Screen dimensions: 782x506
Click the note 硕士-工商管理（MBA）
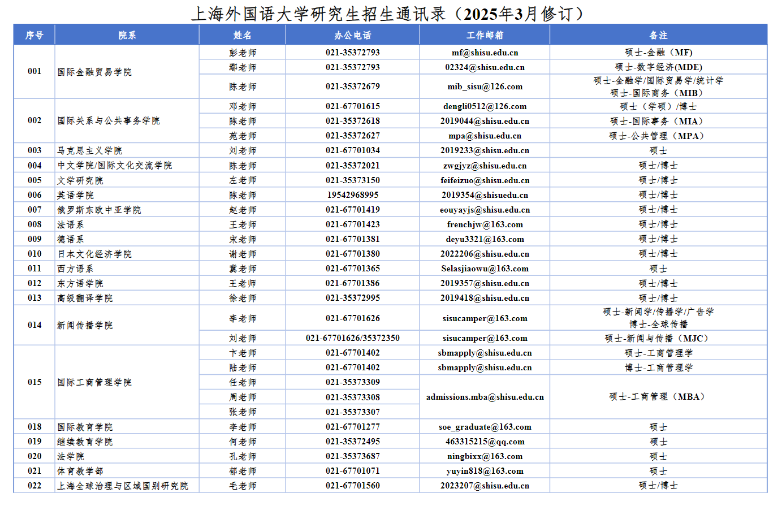(x=658, y=397)
